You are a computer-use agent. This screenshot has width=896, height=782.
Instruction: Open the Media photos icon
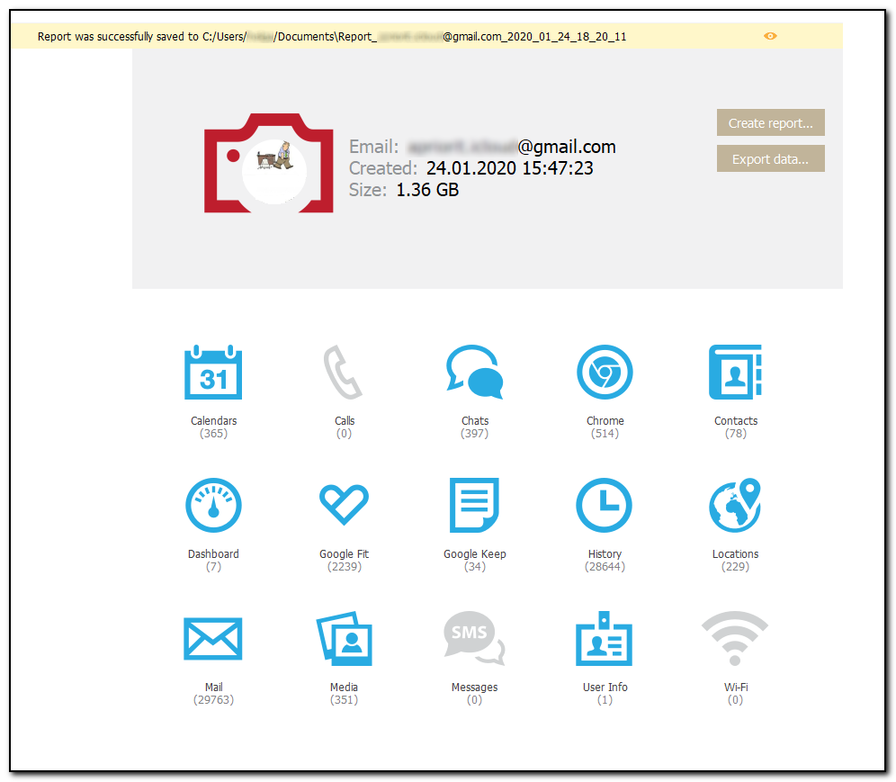click(x=344, y=638)
